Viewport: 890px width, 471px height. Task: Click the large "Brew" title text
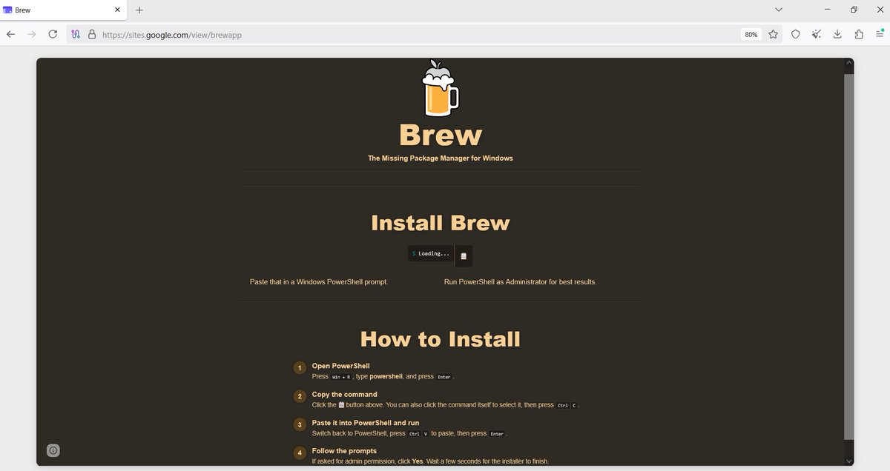coord(441,135)
